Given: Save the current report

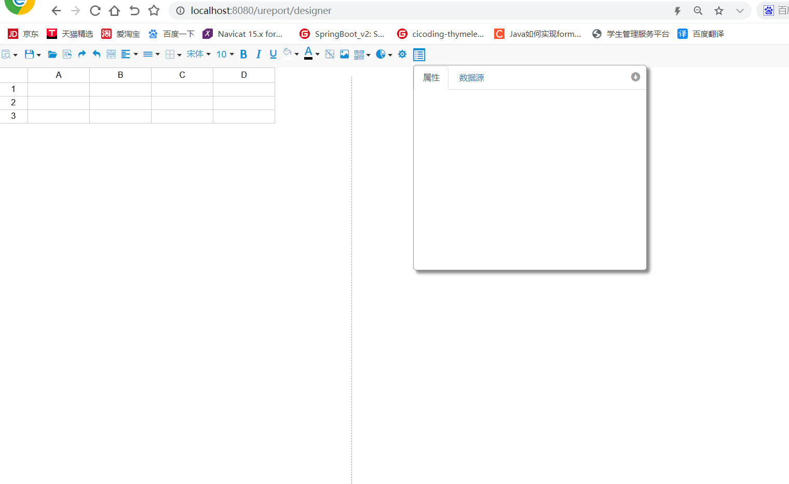Looking at the screenshot, I should coord(29,54).
